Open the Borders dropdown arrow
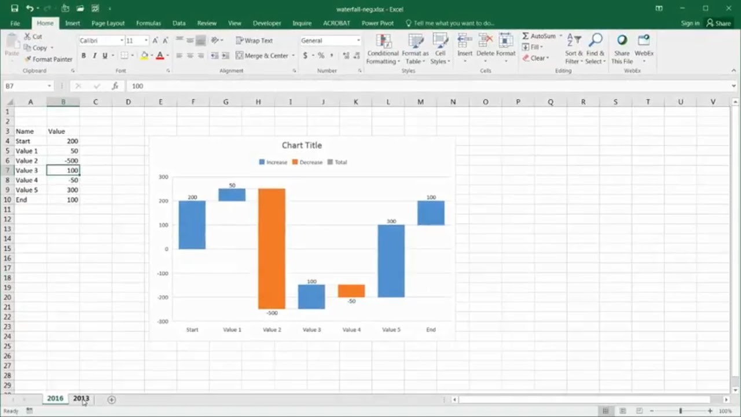This screenshot has width=741, height=417. [133, 56]
